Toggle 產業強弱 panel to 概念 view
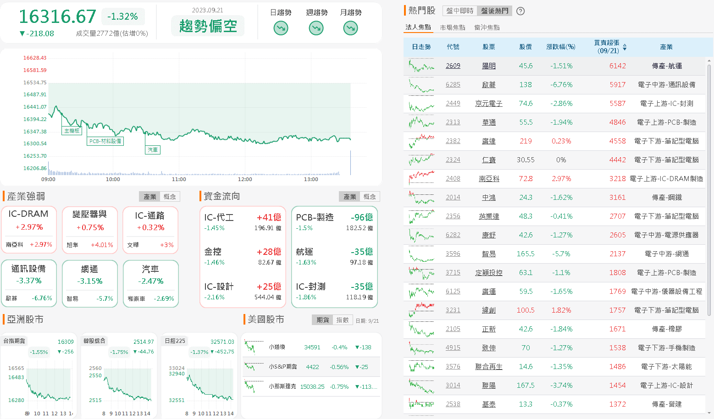The width and height of the screenshot is (714, 419). click(x=170, y=197)
